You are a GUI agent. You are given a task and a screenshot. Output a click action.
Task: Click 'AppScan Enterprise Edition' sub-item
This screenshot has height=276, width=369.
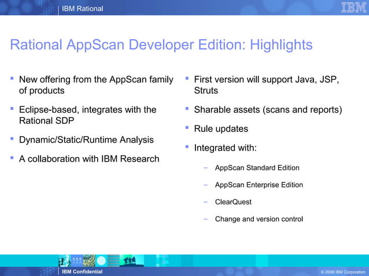coord(259,185)
